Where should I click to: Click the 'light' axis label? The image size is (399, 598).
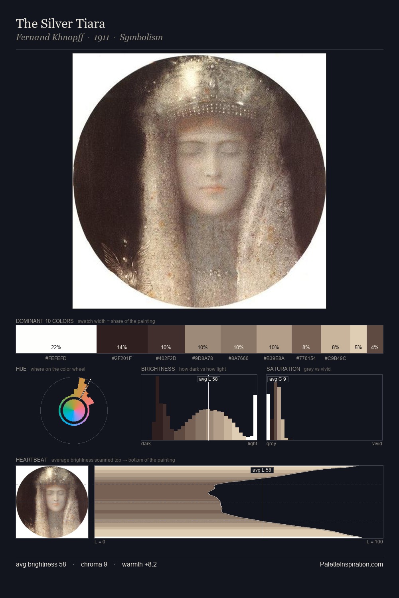click(252, 444)
